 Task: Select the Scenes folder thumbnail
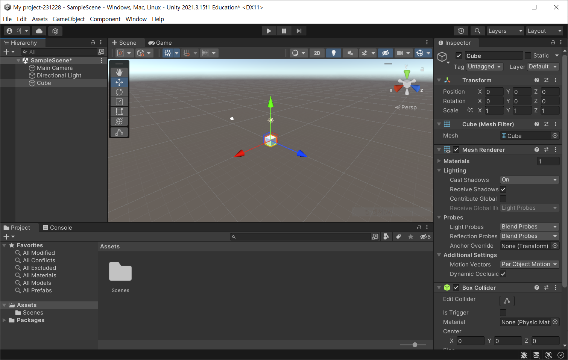(120, 271)
